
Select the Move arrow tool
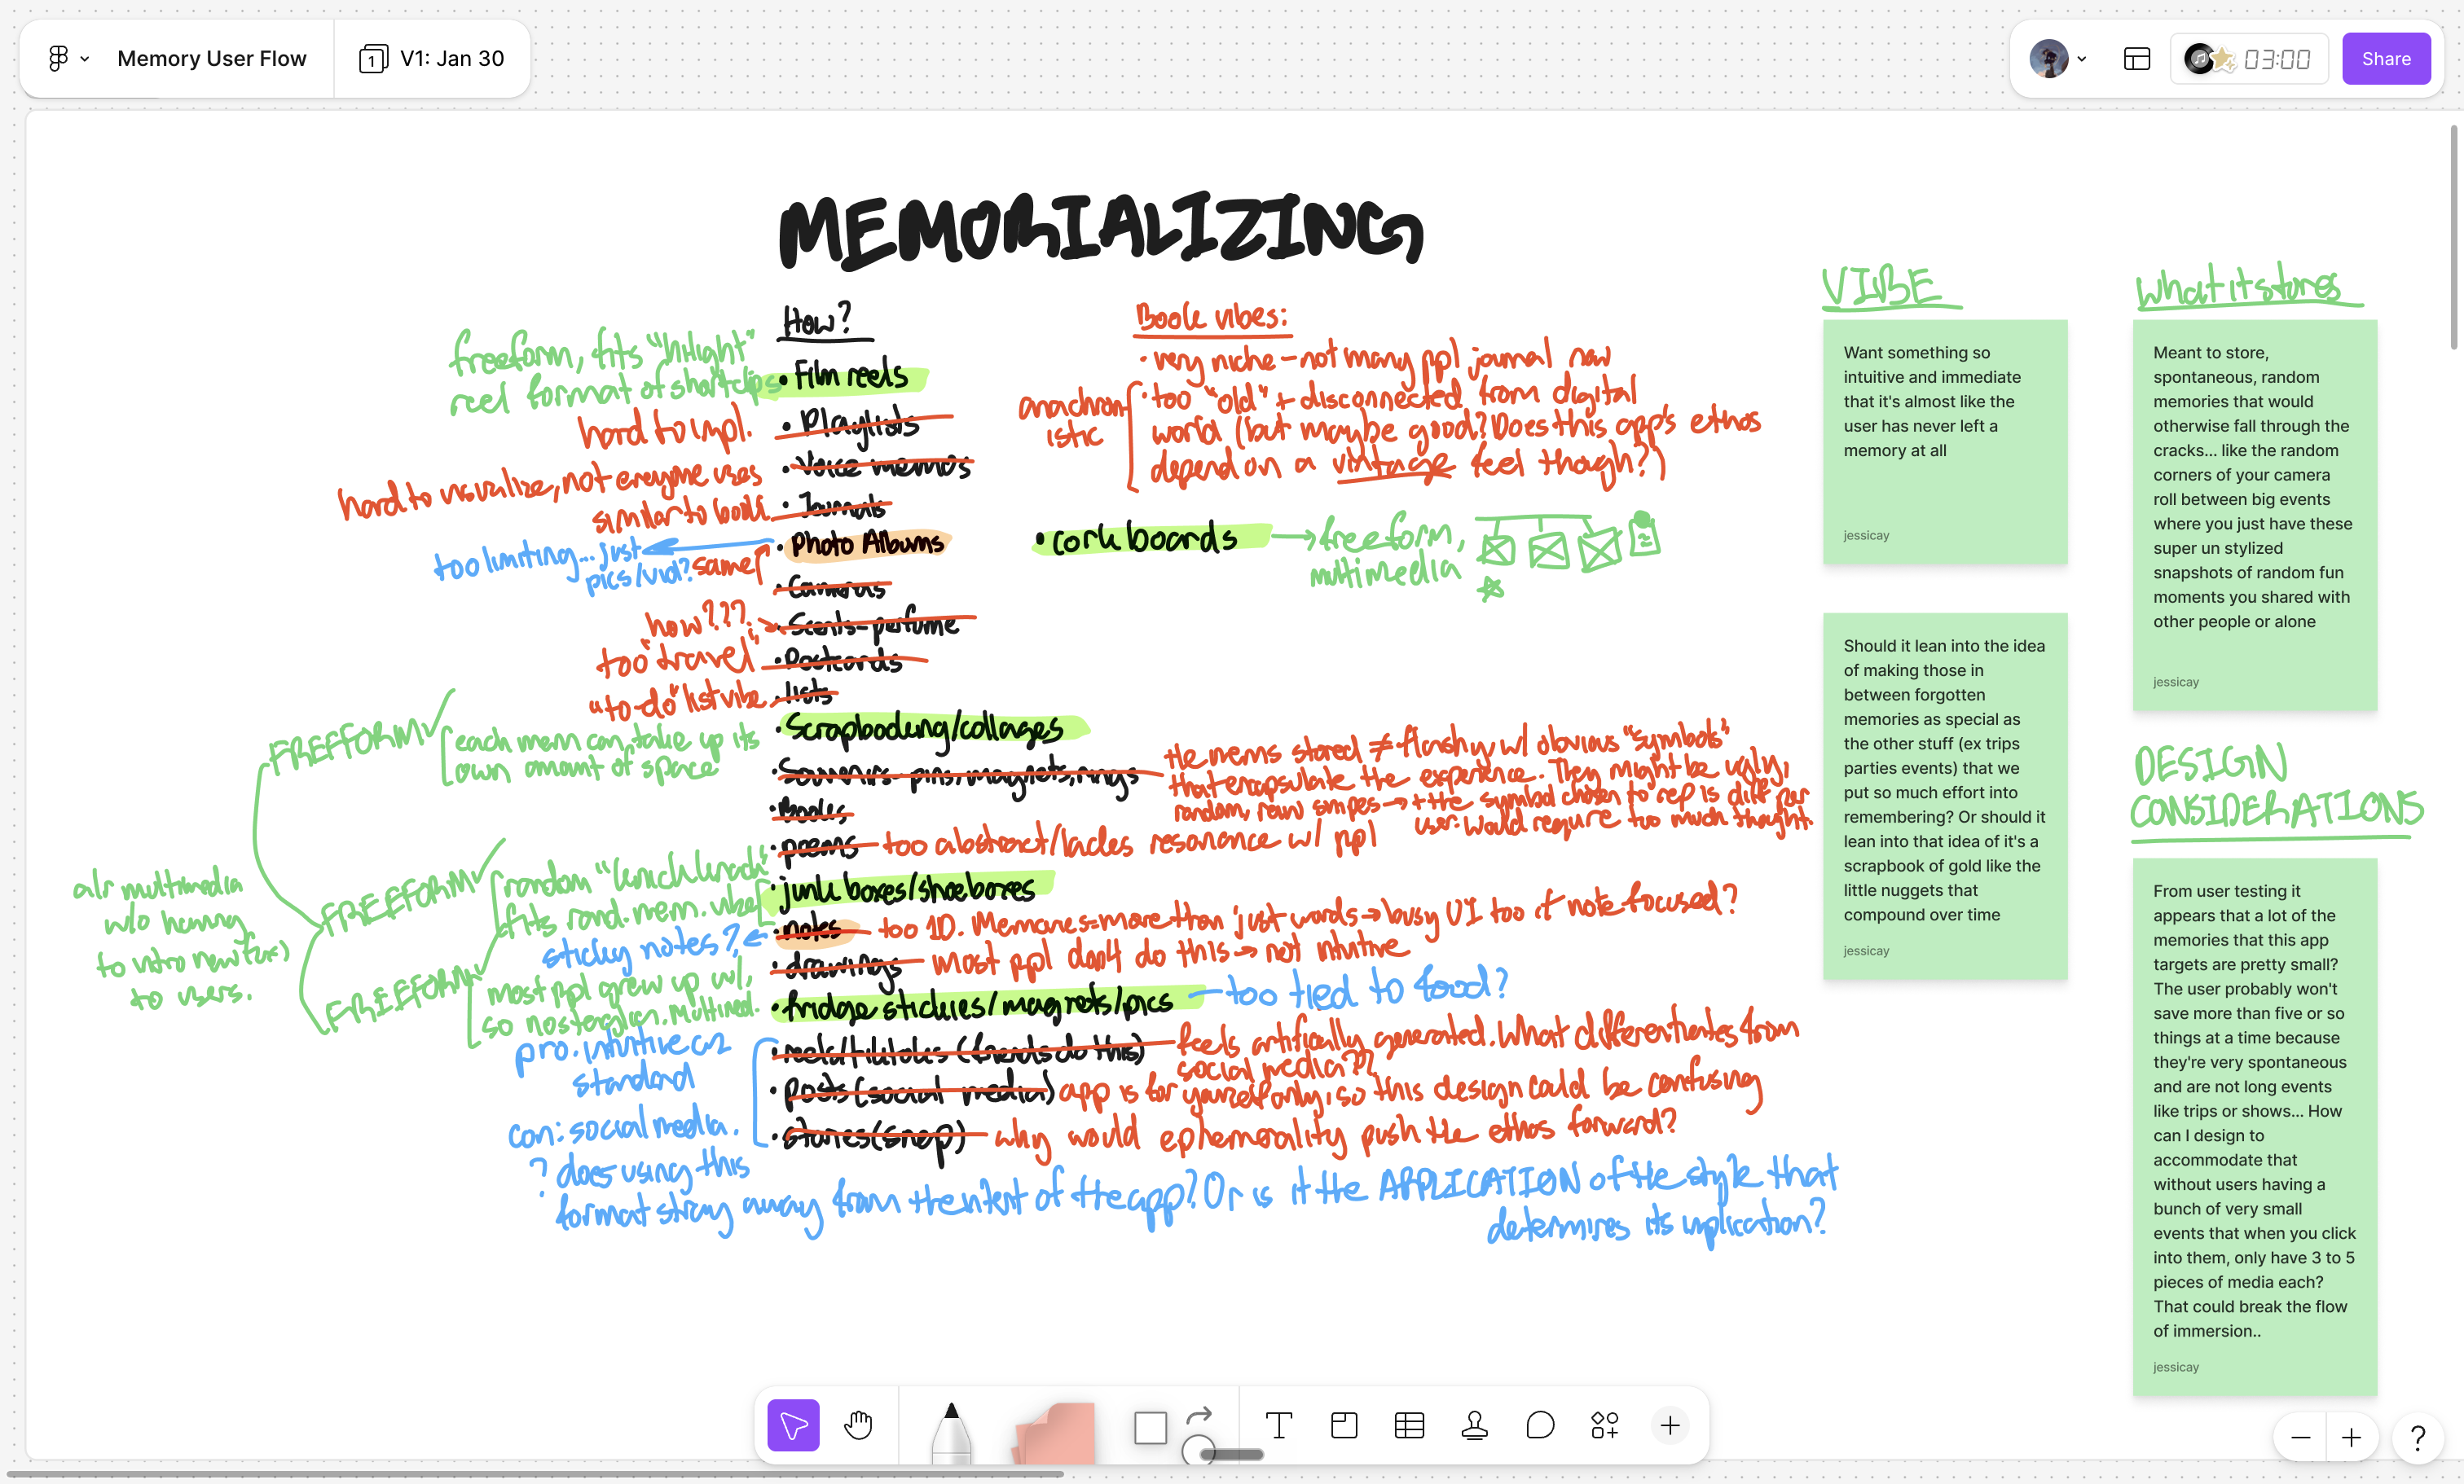(x=793, y=1425)
